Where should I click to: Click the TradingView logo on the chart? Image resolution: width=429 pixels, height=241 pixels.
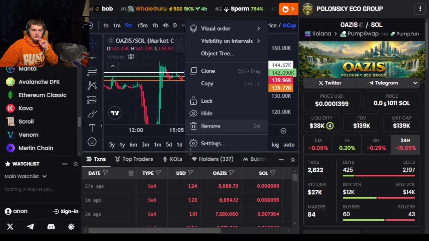(115, 113)
